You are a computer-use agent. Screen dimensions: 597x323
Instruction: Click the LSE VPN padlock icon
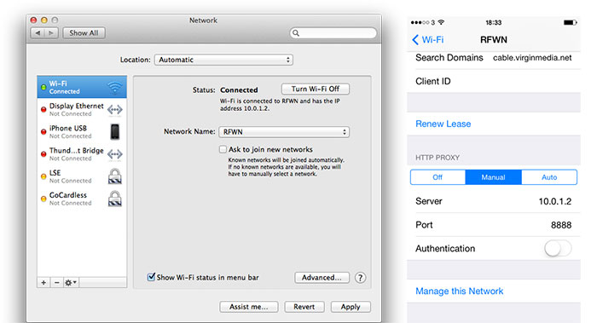[x=114, y=176]
